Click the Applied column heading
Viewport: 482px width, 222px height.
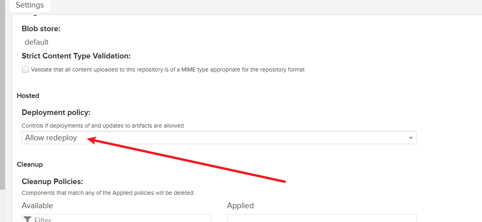tap(240, 205)
